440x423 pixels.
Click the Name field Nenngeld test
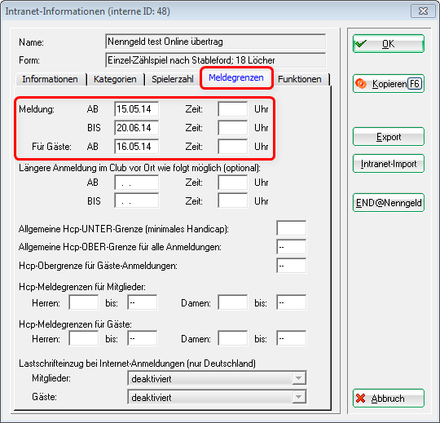click(215, 42)
